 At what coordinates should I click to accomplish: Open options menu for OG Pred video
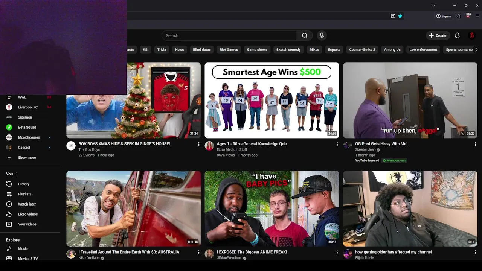[x=475, y=144]
